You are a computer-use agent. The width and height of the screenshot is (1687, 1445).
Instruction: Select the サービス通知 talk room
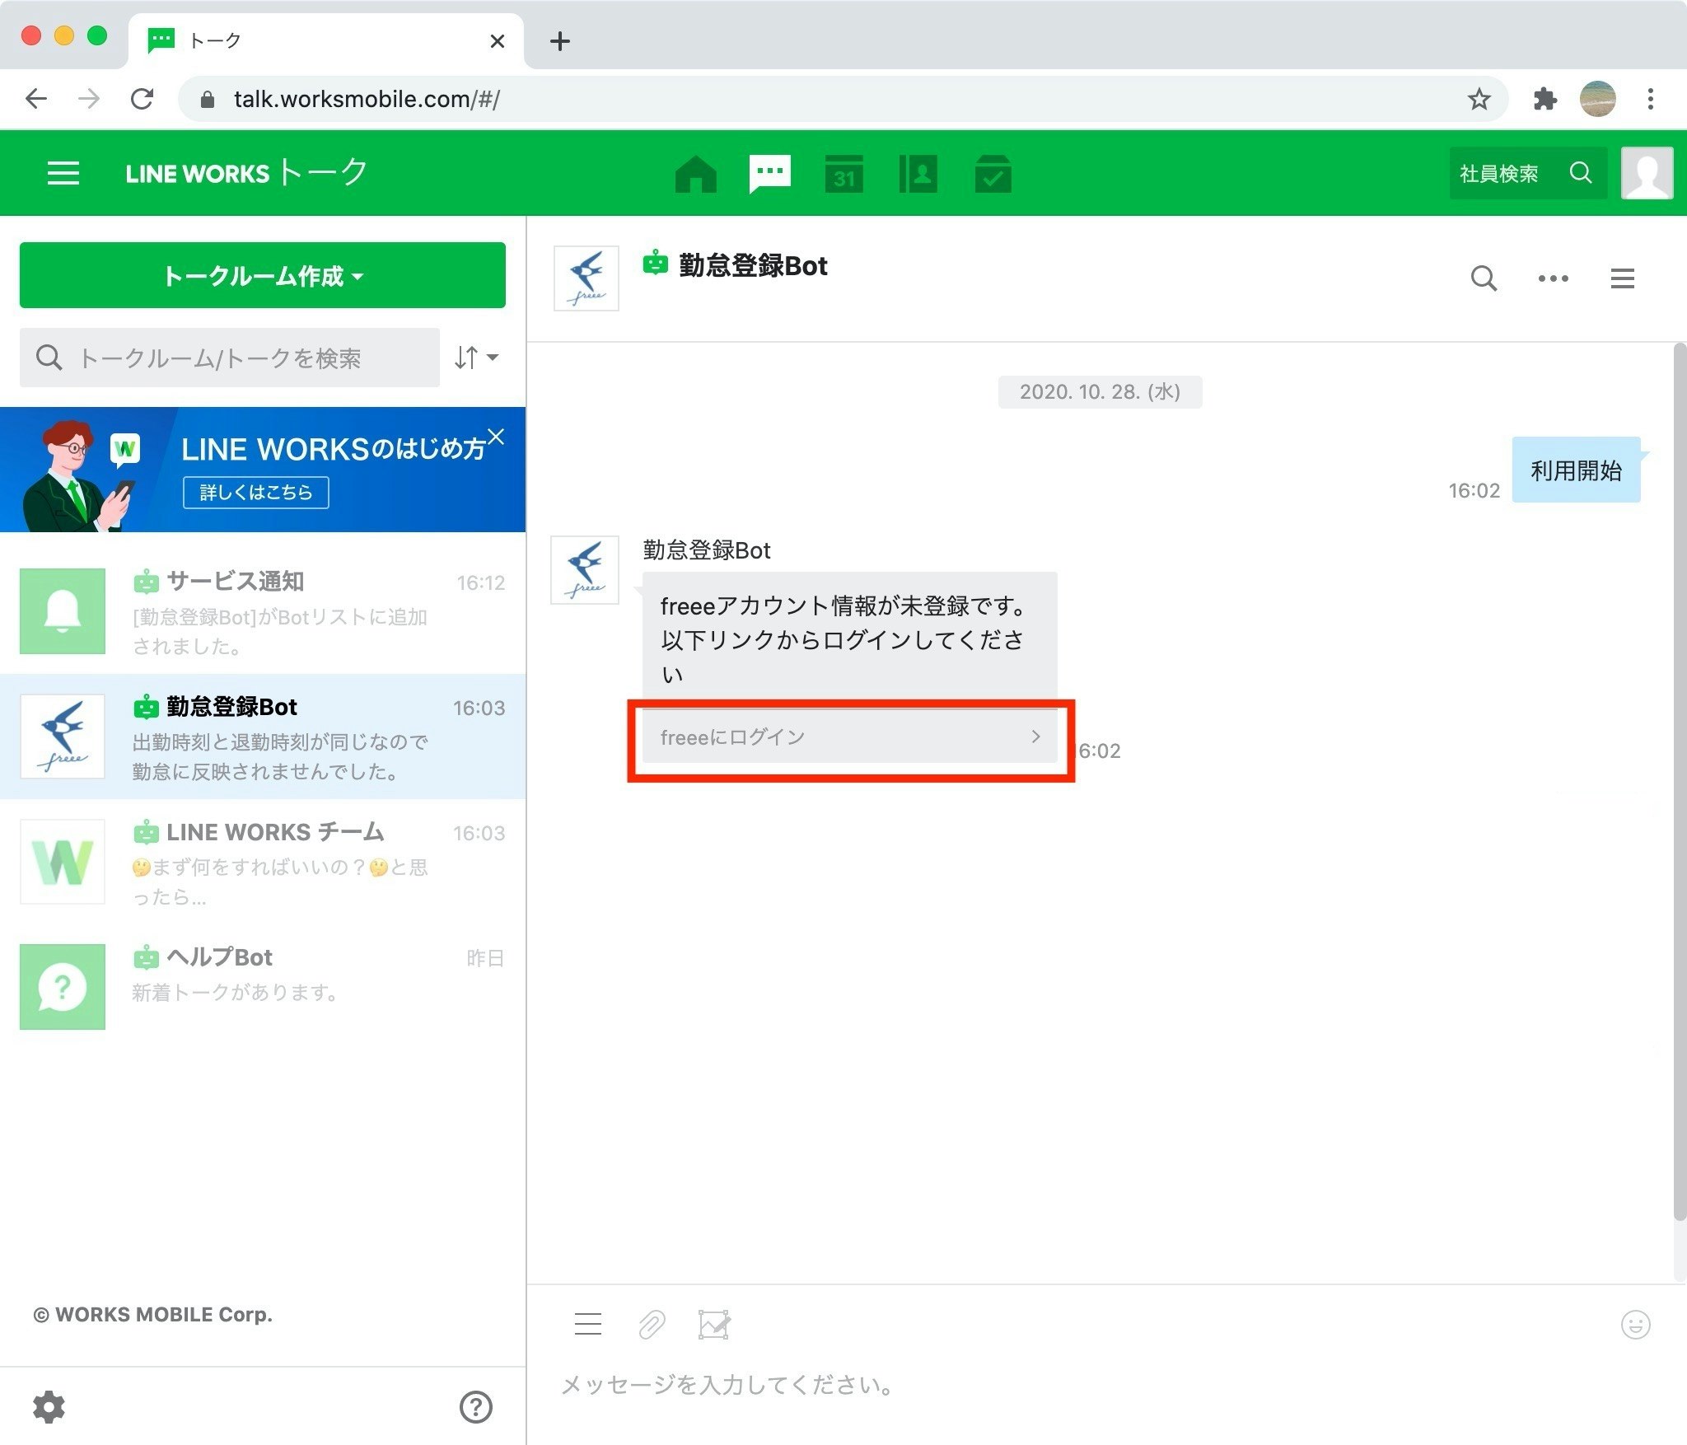click(x=262, y=612)
